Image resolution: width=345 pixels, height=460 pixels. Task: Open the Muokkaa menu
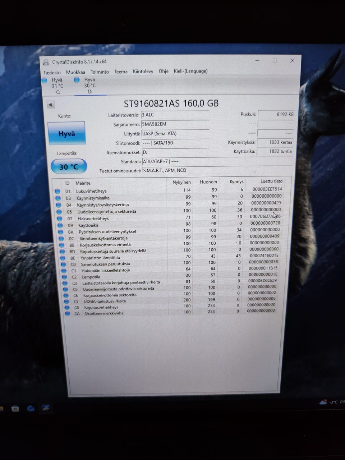point(75,72)
